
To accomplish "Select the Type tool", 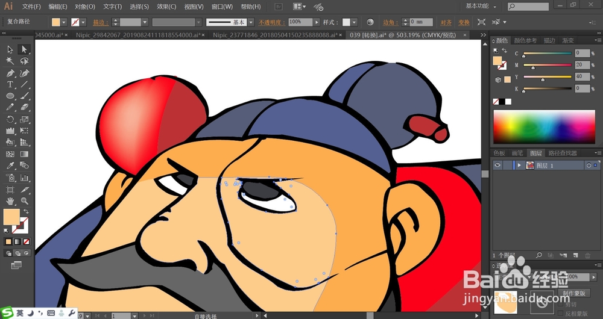I will point(10,84).
